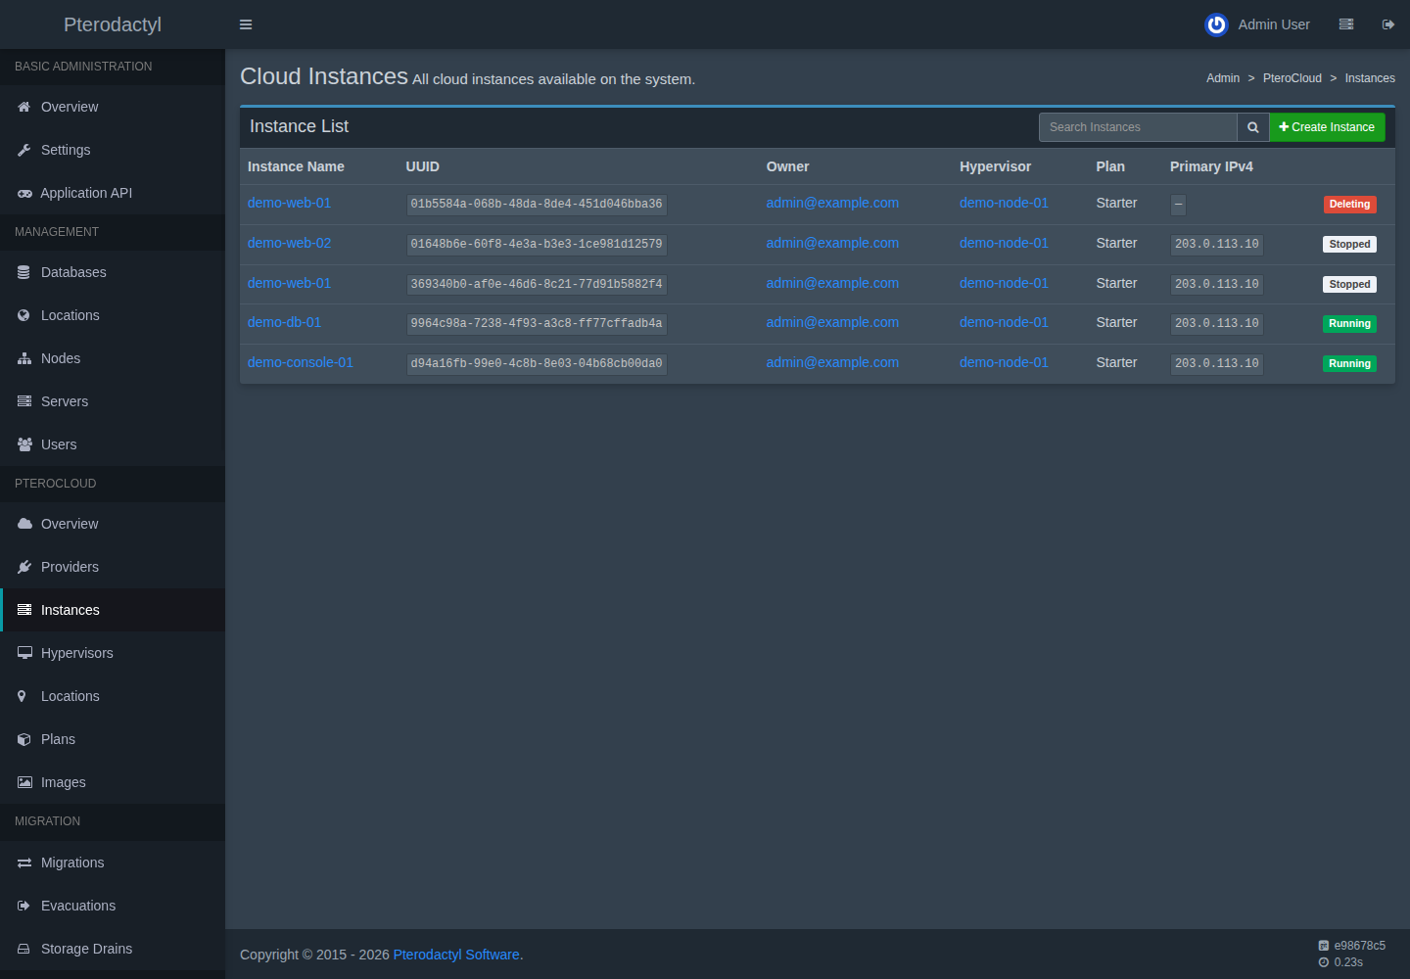This screenshot has width=1410, height=979.
Task: Open the demo-web-01 instance marked Deleting
Action: 289,203
